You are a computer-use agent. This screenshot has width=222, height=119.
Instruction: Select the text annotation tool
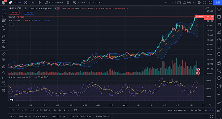pyautogui.click(x=4, y=31)
